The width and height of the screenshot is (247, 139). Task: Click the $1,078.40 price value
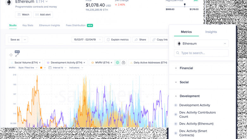(x=95, y=5)
